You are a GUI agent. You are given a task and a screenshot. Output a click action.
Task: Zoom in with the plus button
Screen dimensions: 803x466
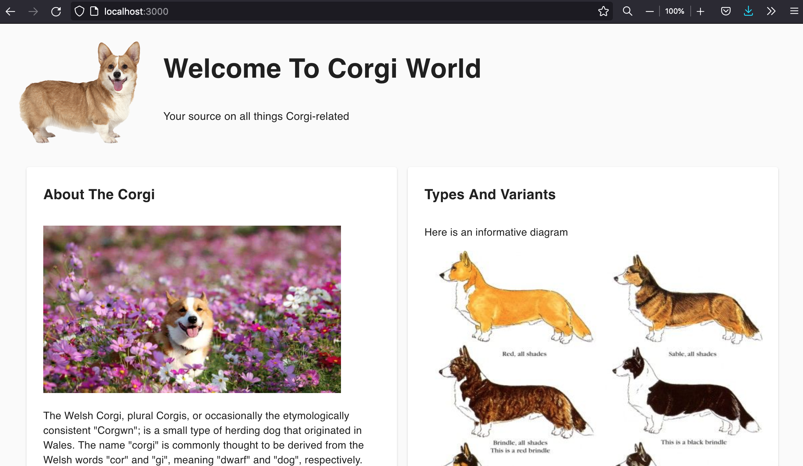[x=700, y=11]
